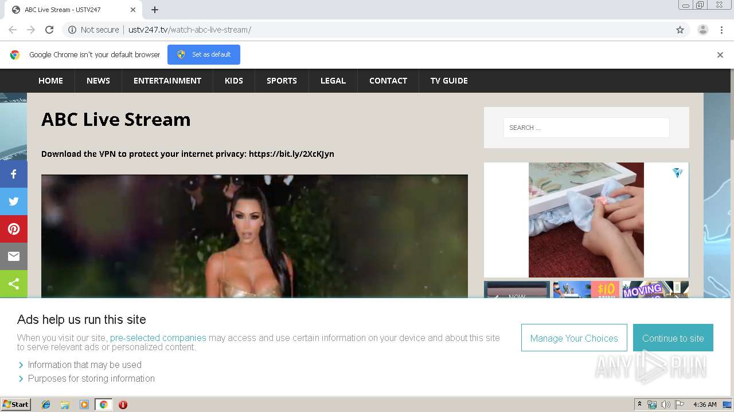Go forward using browser forward arrow
This screenshot has height=412, width=734.
(31, 30)
